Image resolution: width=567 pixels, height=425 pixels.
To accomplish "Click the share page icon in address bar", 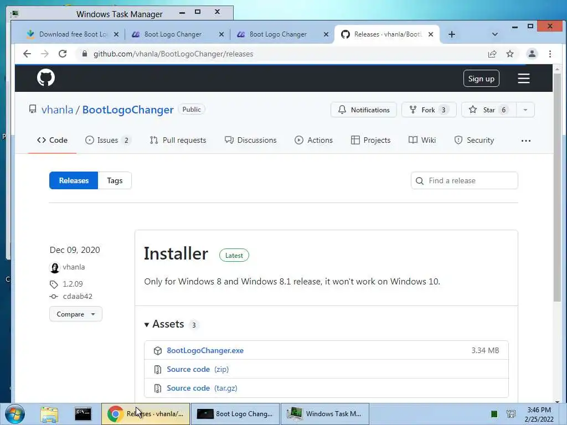I will (x=492, y=54).
